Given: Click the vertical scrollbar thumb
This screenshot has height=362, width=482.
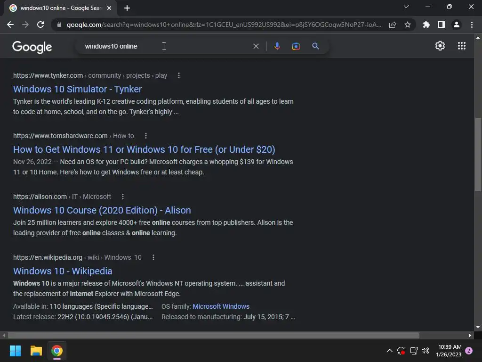Looking at the screenshot, I should click(x=478, y=155).
